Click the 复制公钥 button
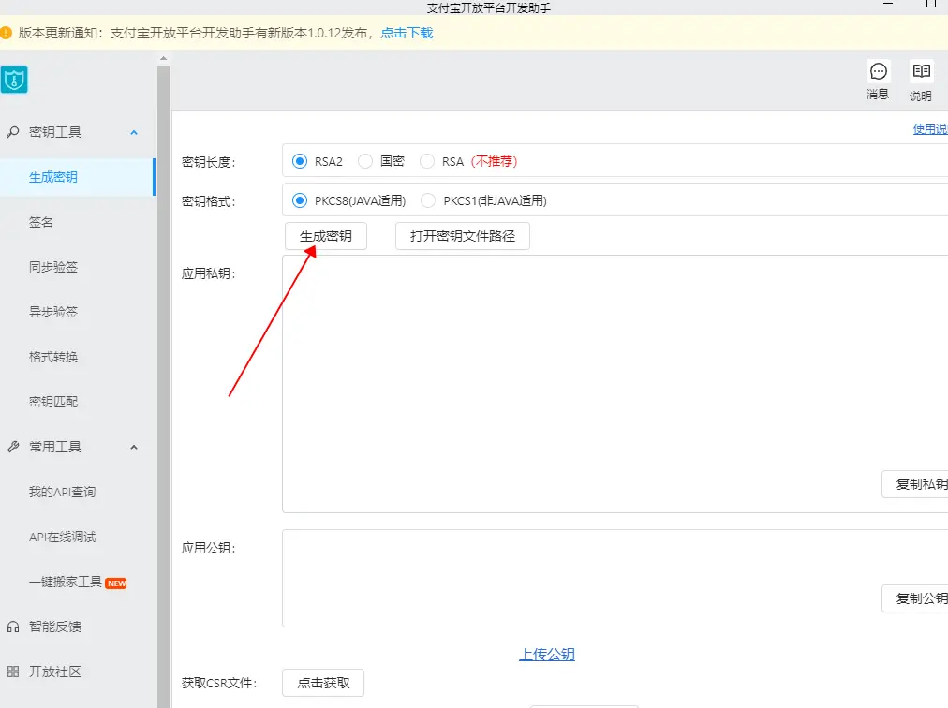 click(915, 598)
